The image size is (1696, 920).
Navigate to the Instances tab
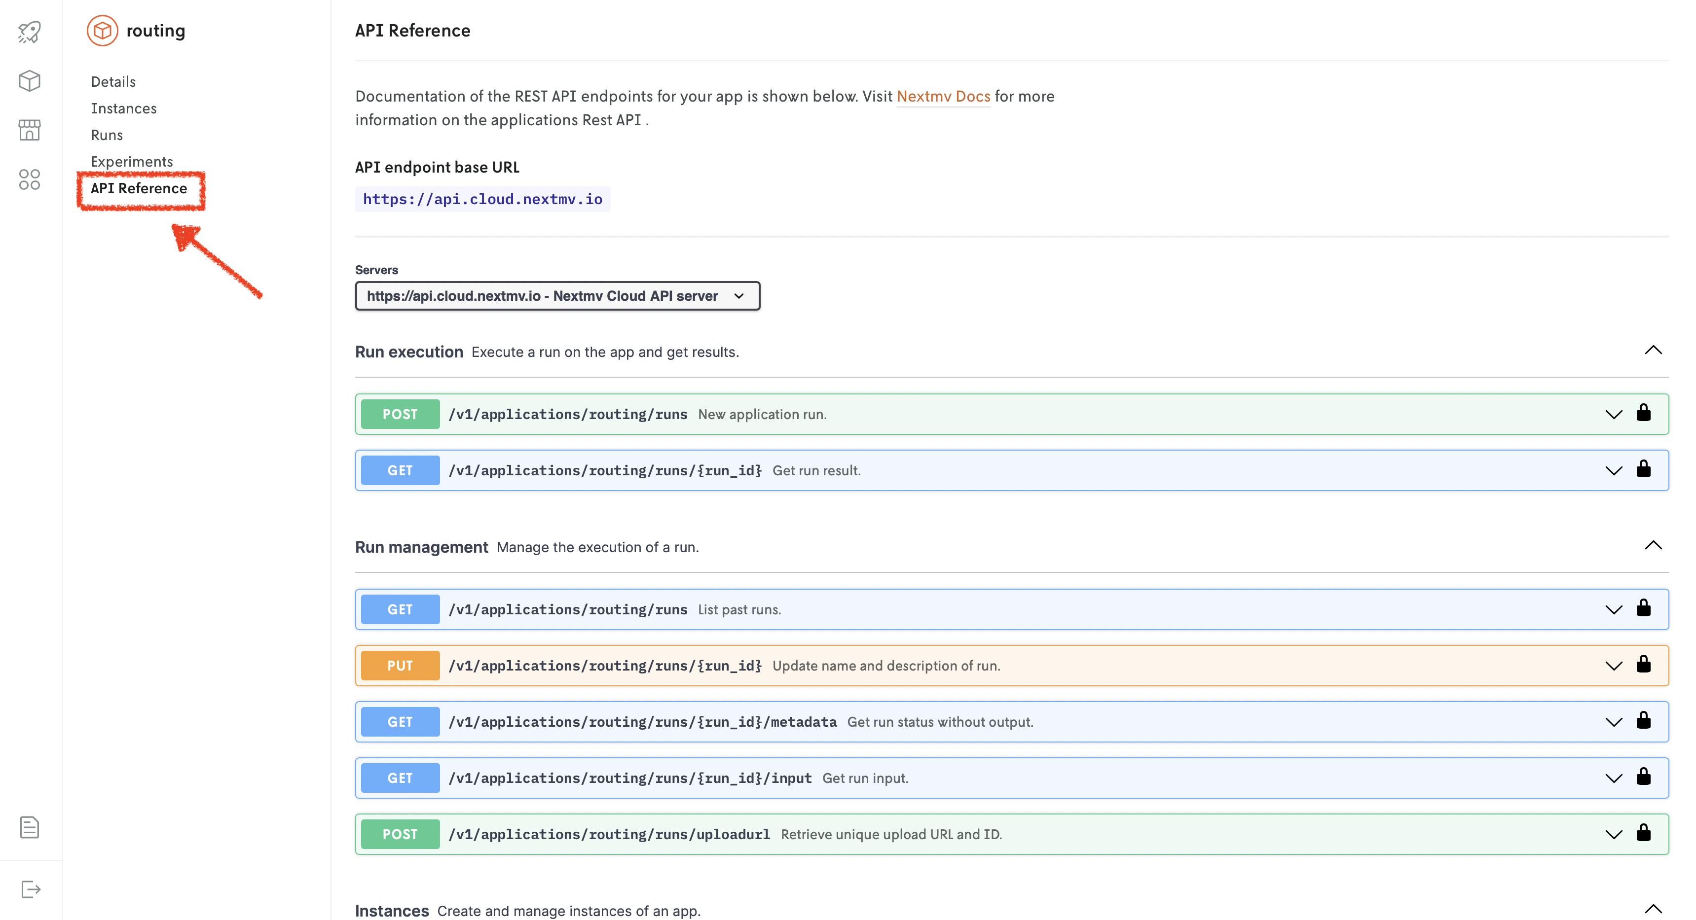[x=123, y=107]
